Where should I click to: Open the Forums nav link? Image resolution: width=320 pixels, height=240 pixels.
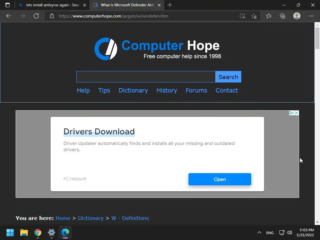(x=196, y=90)
